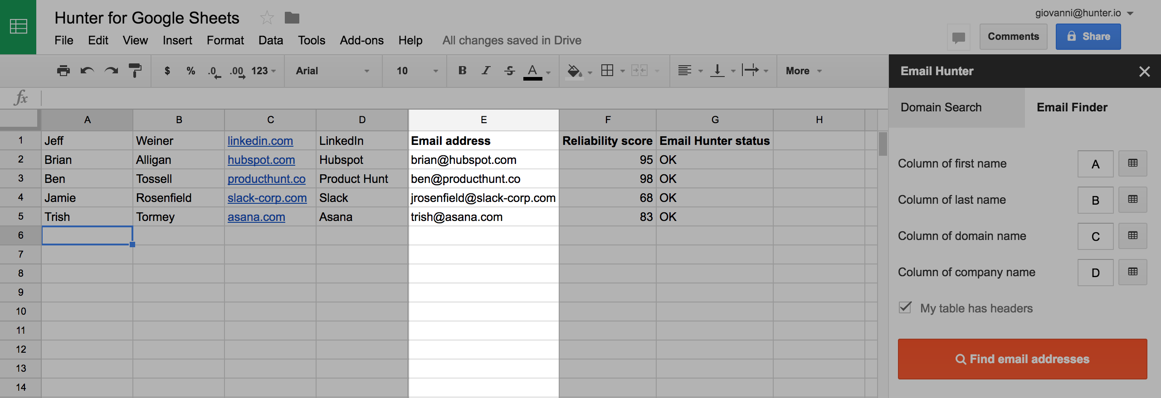Screen dimensions: 1161x398
Task: Open the hubspot.com link
Action: (261, 160)
